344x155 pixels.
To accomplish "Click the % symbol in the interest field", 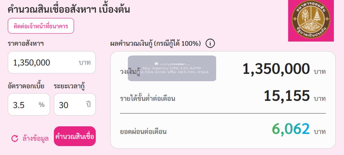I will pyautogui.click(x=42, y=105).
